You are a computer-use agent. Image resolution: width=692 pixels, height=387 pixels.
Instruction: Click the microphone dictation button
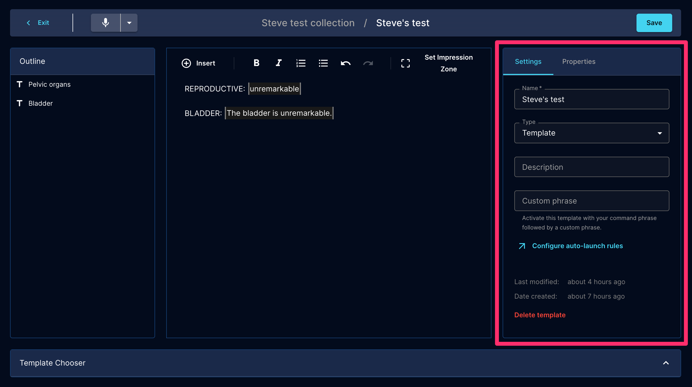tap(105, 23)
